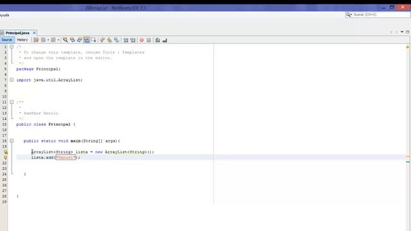
Task: Click Find Previous Occurrence icon
Action: point(73,40)
